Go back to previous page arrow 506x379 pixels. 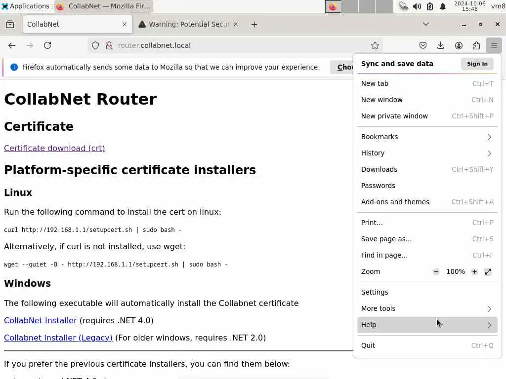coord(12,45)
